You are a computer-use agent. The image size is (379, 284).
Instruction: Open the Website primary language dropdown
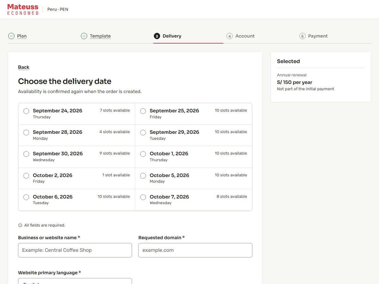click(x=75, y=281)
